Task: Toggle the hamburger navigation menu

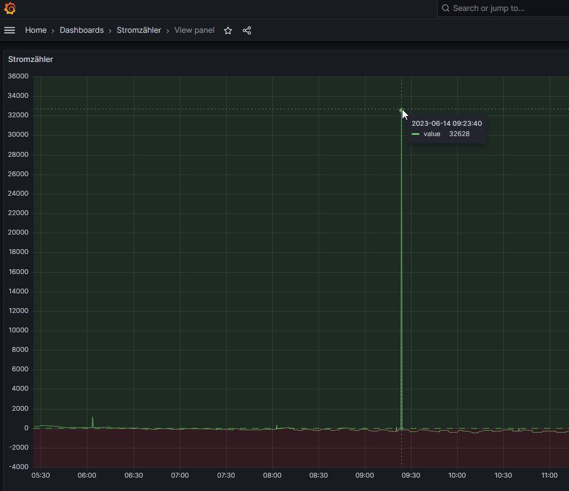Action: (x=10, y=30)
